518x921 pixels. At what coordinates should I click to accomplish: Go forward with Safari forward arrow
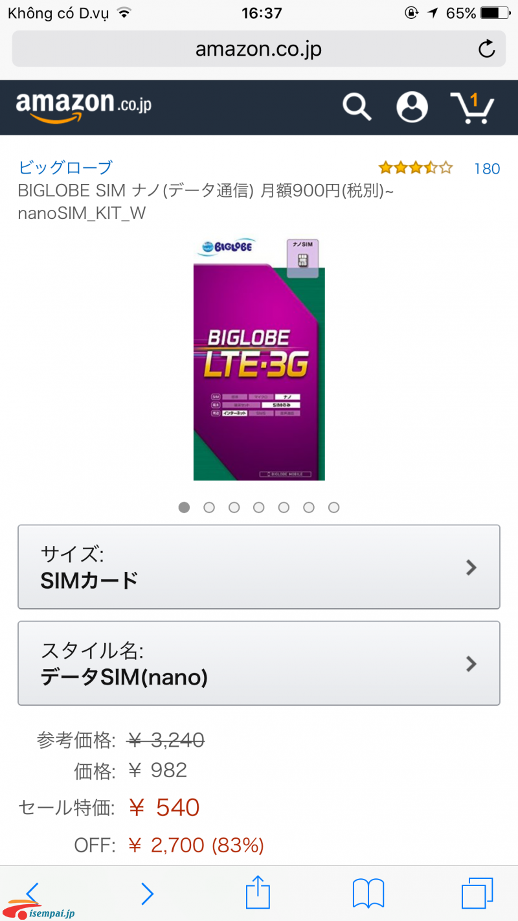(148, 894)
